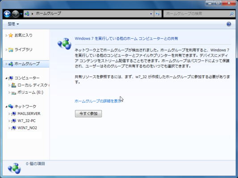Minimize the homegroup window

pos(209,3)
